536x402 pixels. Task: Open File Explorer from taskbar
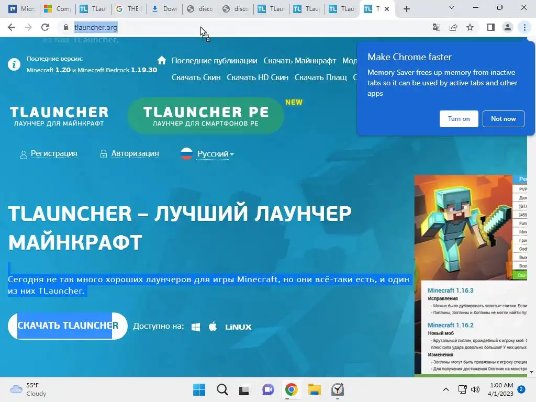[314, 389]
